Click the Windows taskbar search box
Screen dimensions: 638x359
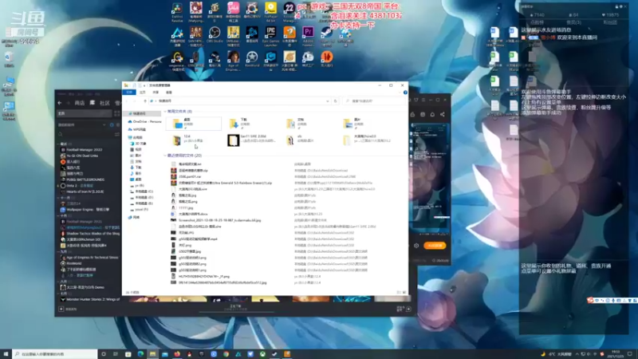pos(54,354)
